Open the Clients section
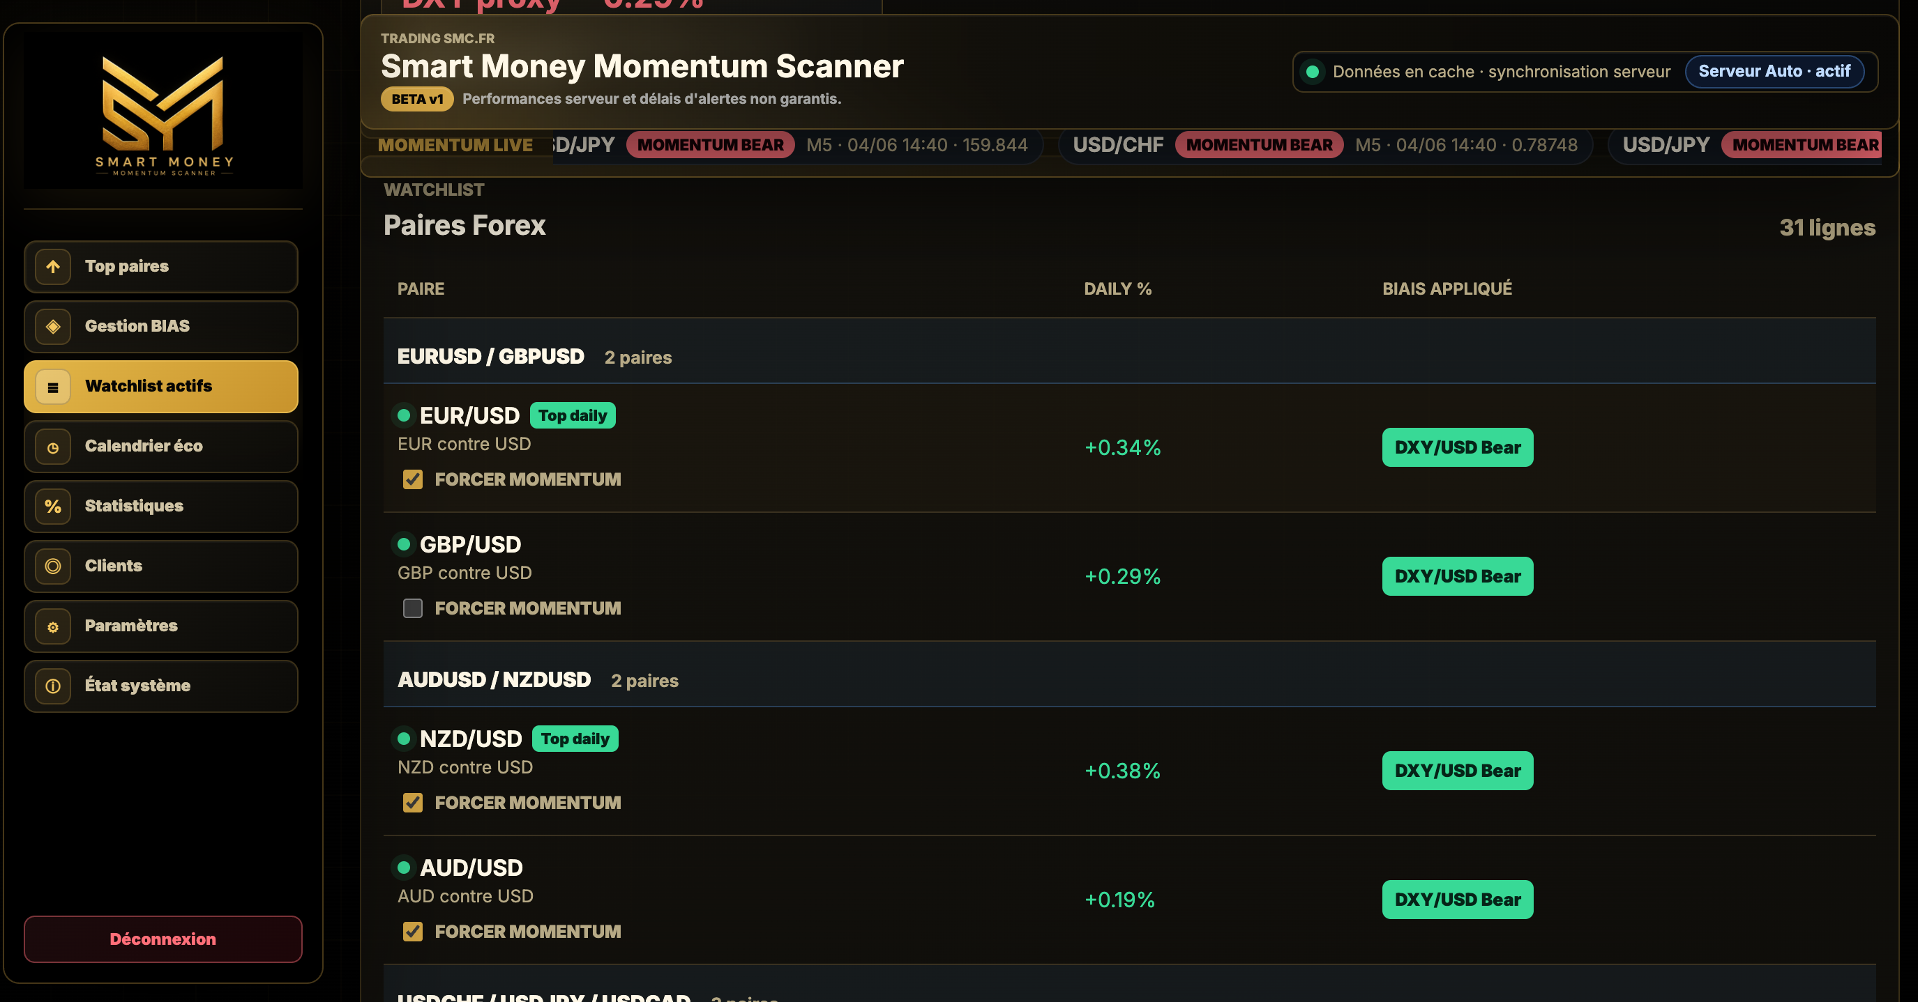The image size is (1918, 1002). click(161, 566)
